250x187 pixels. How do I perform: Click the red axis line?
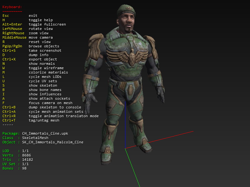click(x=162, y=138)
